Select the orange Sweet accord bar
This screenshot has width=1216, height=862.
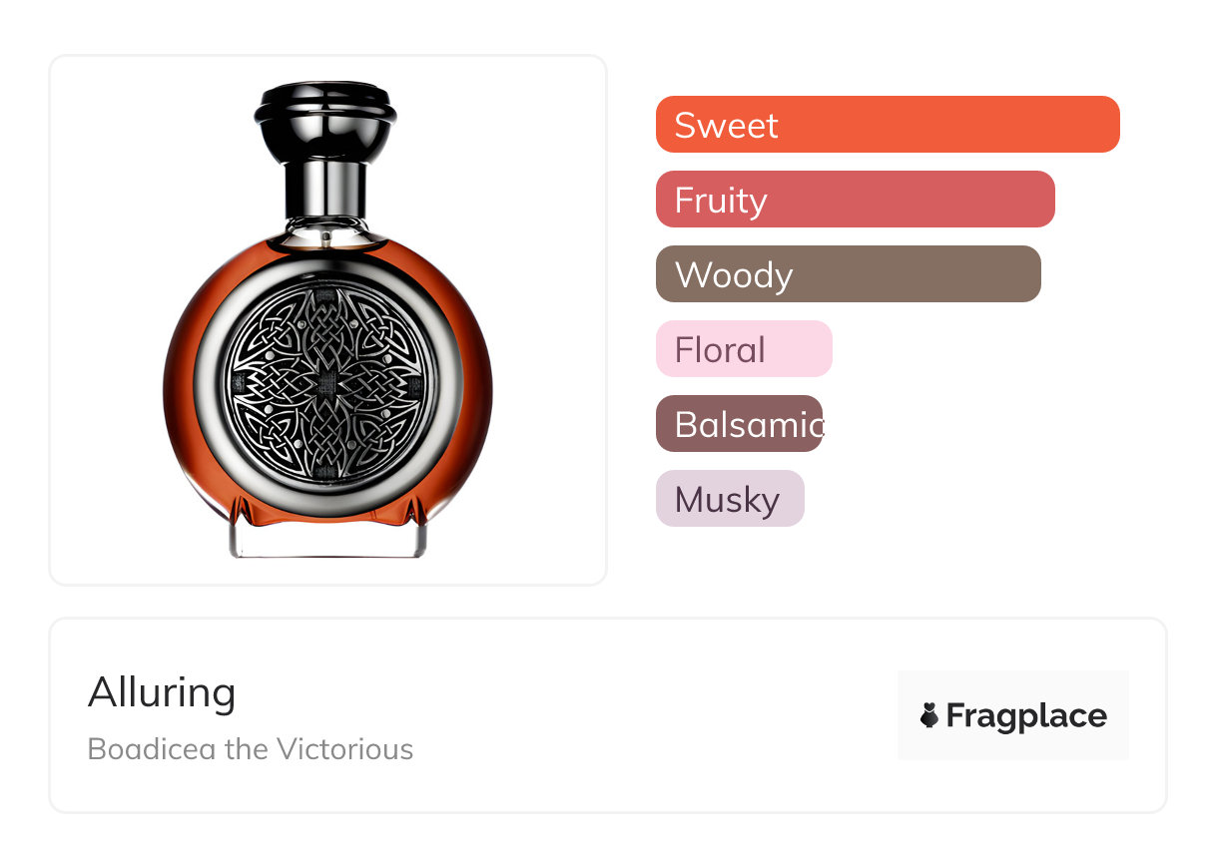887,125
